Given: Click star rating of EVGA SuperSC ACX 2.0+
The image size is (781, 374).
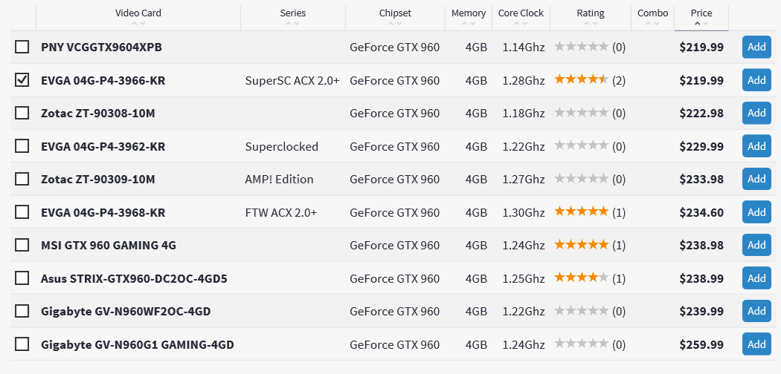Looking at the screenshot, I should pyautogui.click(x=581, y=80).
